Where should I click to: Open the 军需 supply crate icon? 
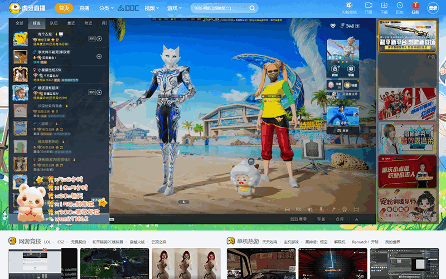pos(351,71)
